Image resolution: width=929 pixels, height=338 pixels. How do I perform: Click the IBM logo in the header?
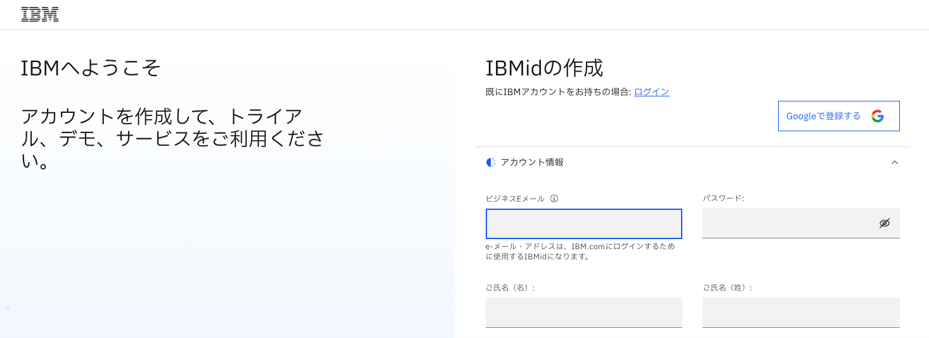(x=40, y=15)
